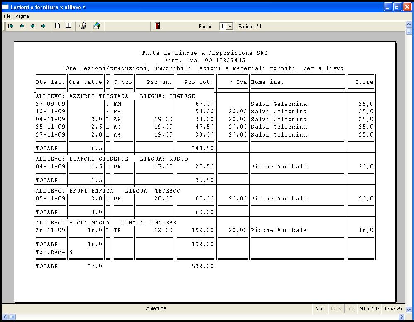The width and height of the screenshot is (414, 322).
Task: Click date 25-11-09 row
Action: point(50,127)
